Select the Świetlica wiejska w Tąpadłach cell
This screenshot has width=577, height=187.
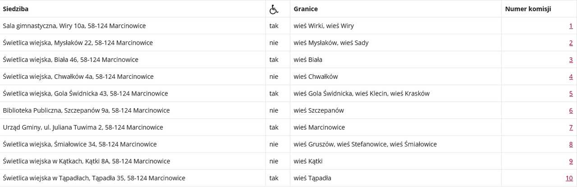point(133,178)
